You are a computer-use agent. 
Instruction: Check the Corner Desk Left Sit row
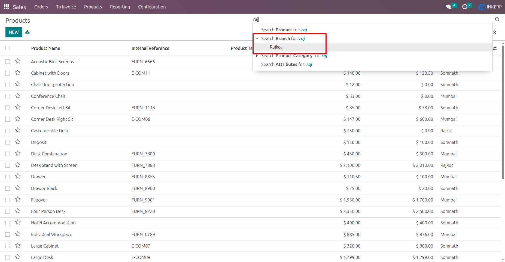(8, 108)
